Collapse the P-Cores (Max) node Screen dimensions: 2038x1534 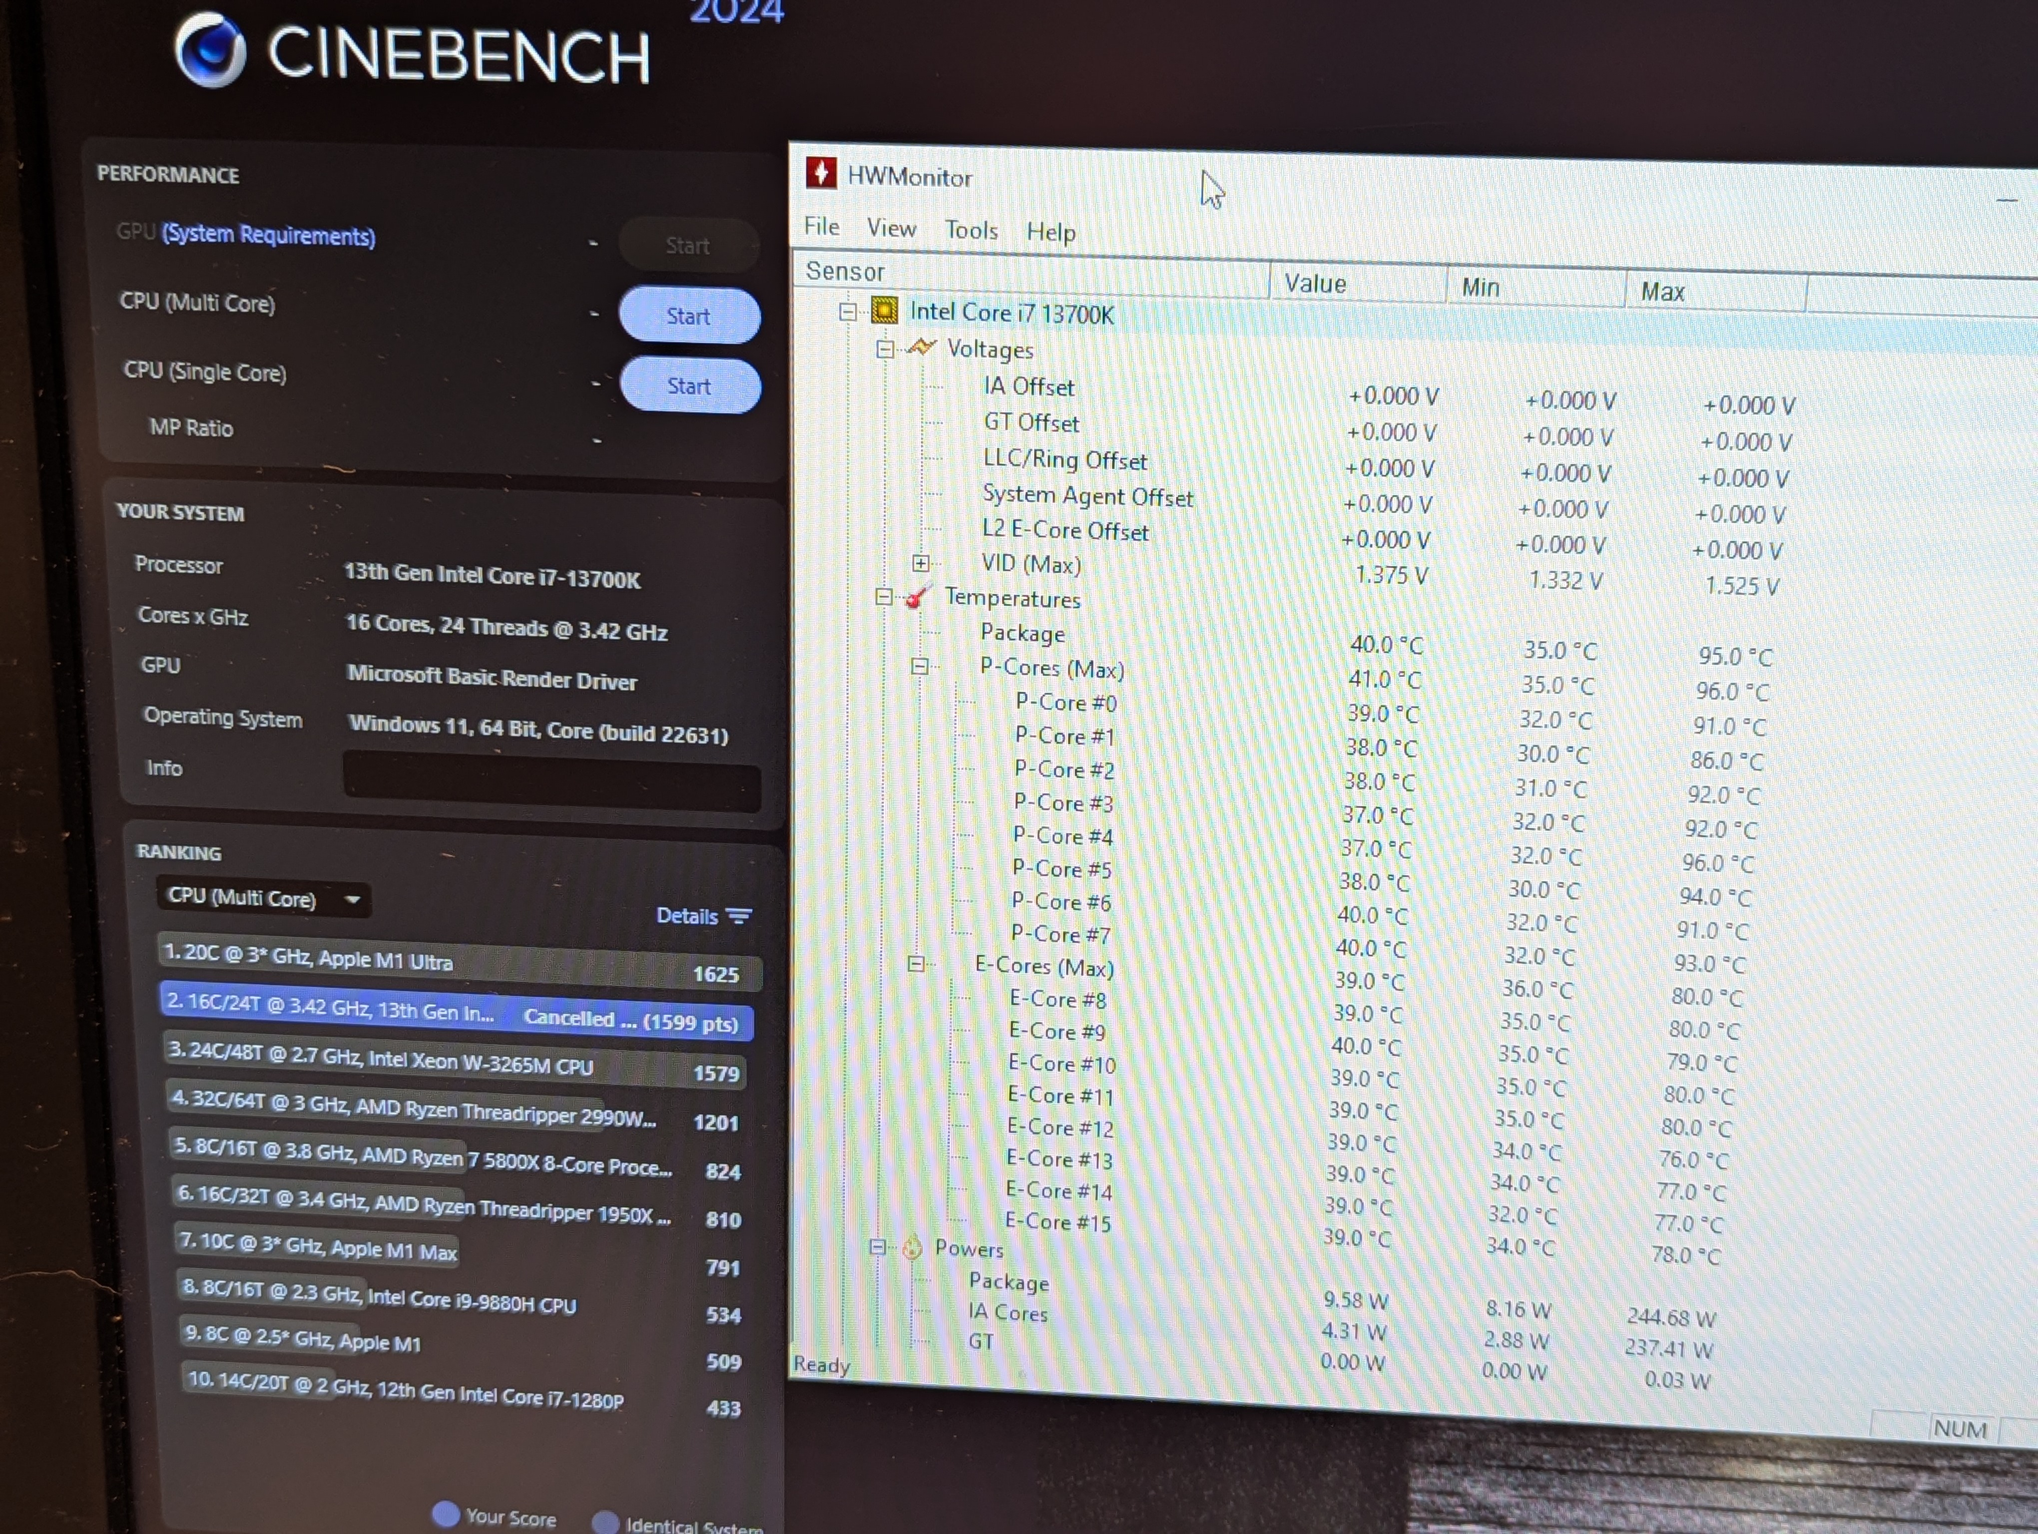(x=919, y=666)
